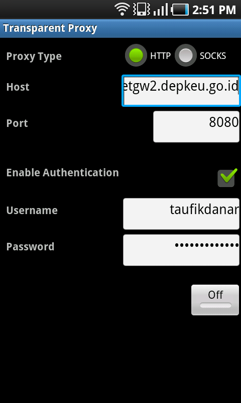This screenshot has height=403, width=241.
Task: Edit the Port field showing 8080
Action: click(x=196, y=126)
